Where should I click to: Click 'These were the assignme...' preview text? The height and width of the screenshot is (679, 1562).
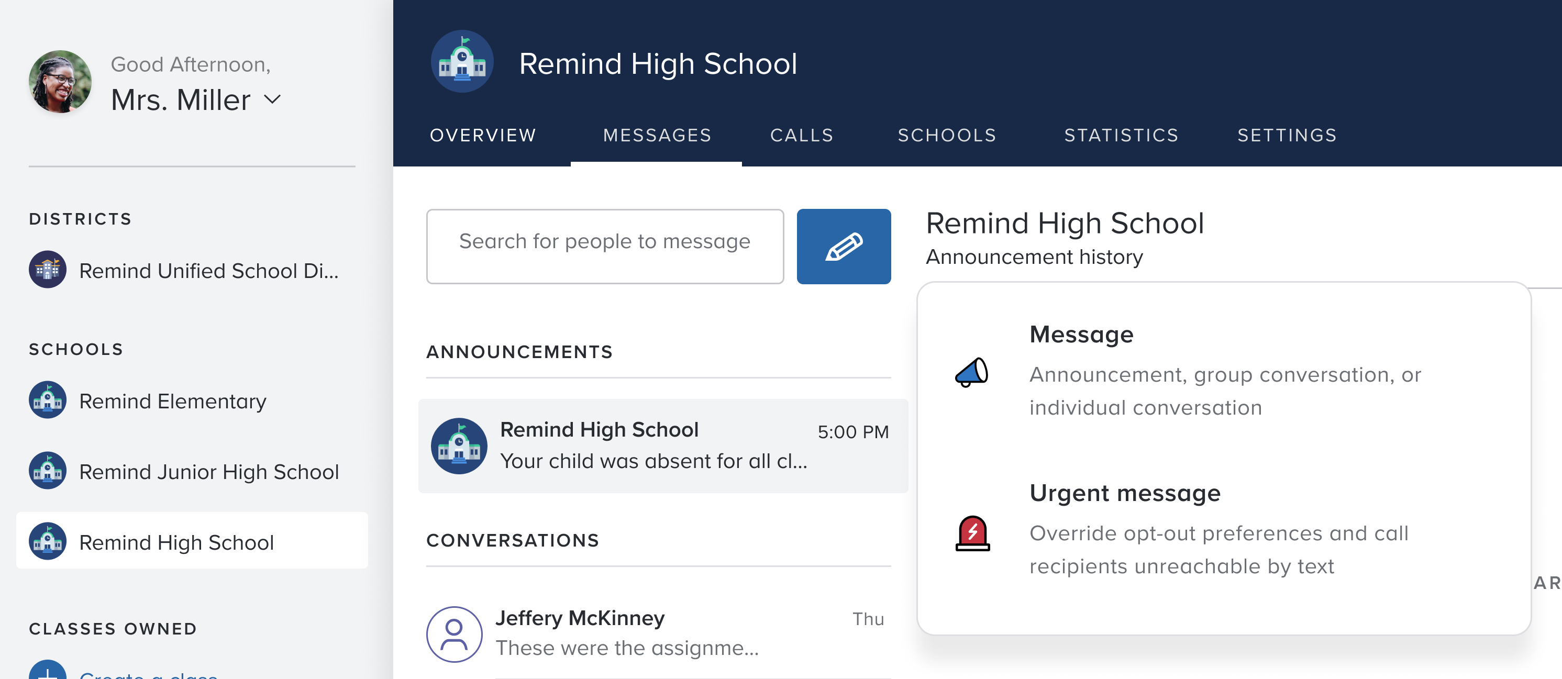627,648
